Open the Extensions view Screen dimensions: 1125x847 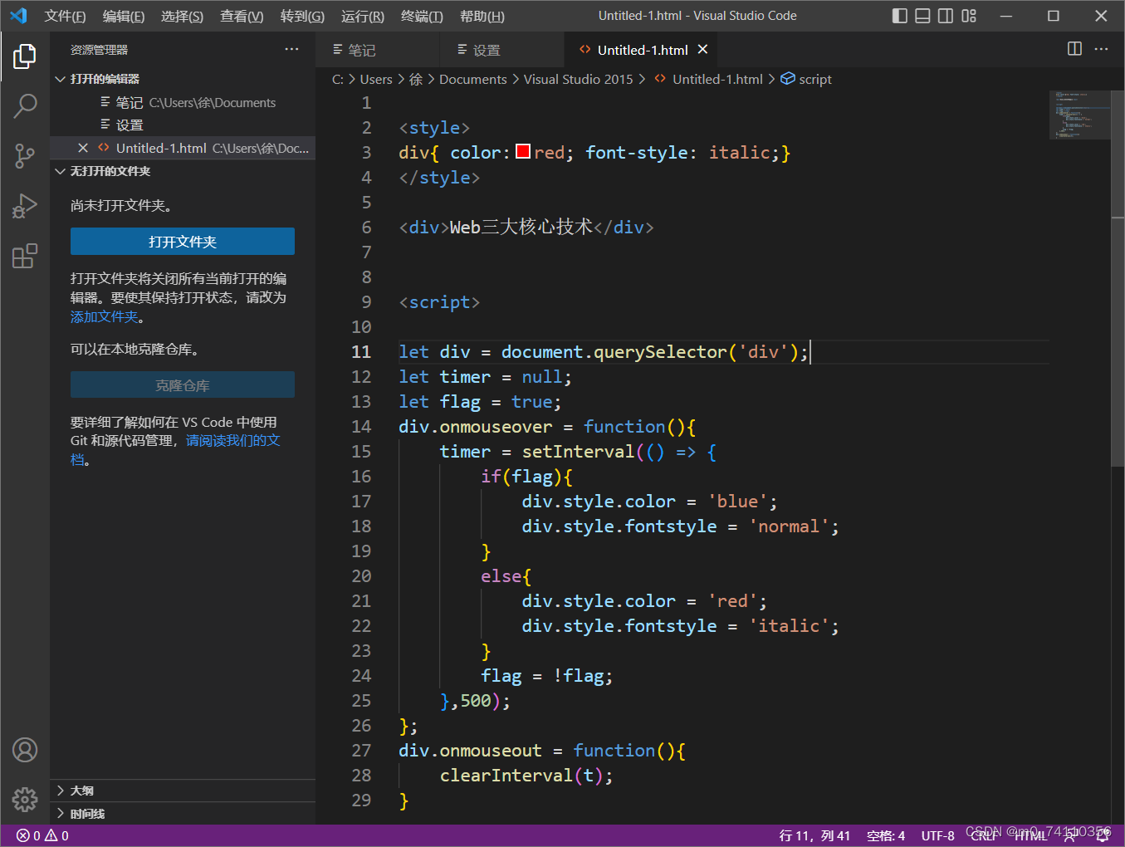pyautogui.click(x=25, y=256)
